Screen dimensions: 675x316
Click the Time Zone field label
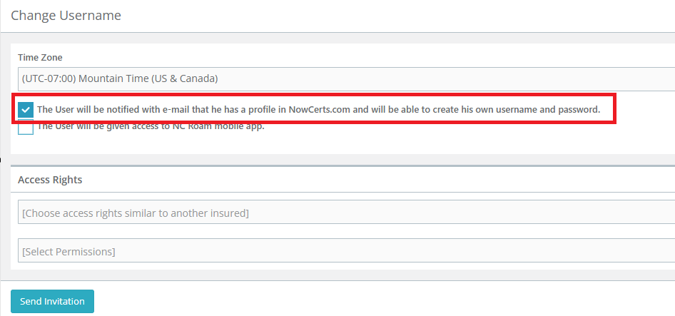[x=40, y=57]
